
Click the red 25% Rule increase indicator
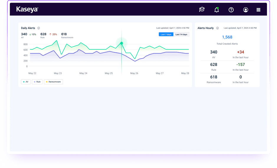point(53,34)
